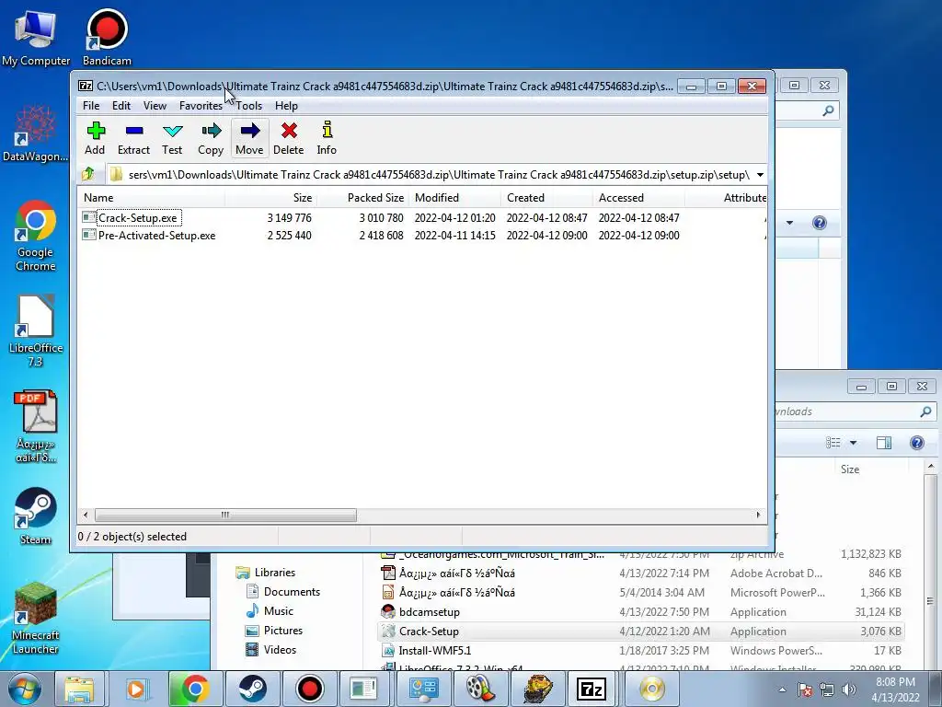This screenshot has width=942, height=707.
Task: Click the 7-Zip address path field
Action: tap(430, 175)
